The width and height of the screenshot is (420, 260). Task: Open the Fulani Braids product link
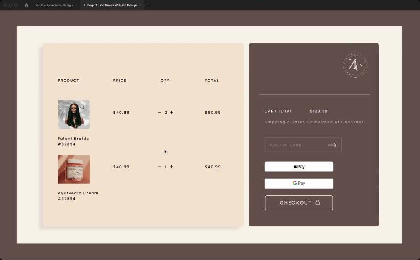pyautogui.click(x=73, y=138)
